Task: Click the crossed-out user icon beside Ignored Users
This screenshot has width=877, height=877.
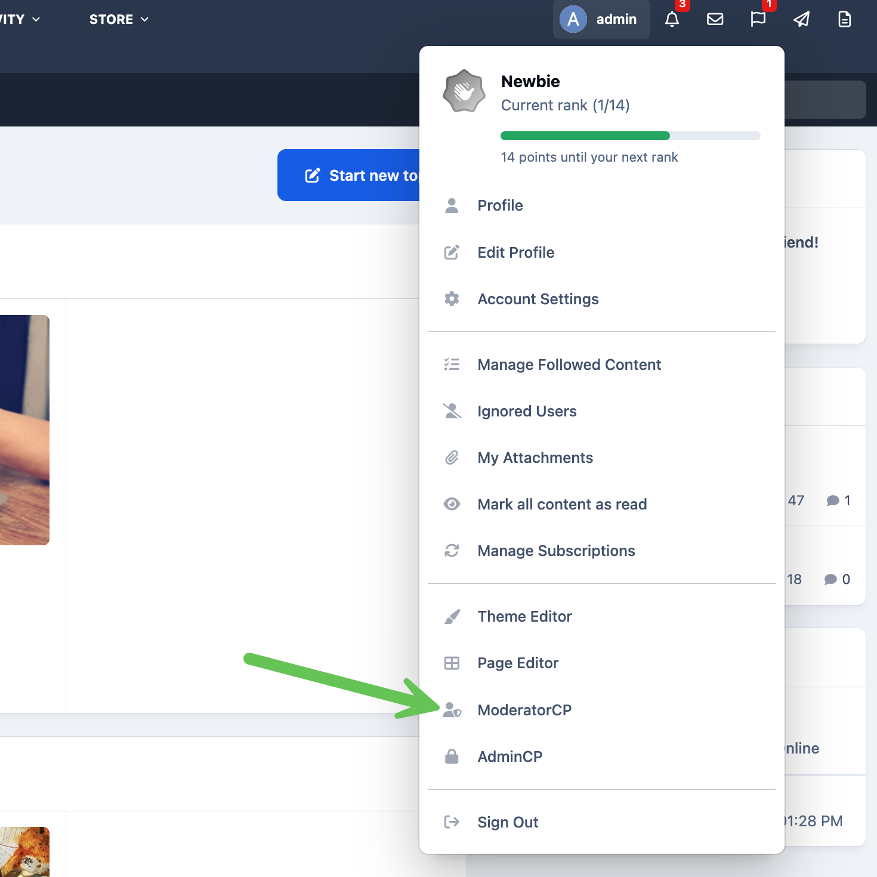Action: pos(452,411)
